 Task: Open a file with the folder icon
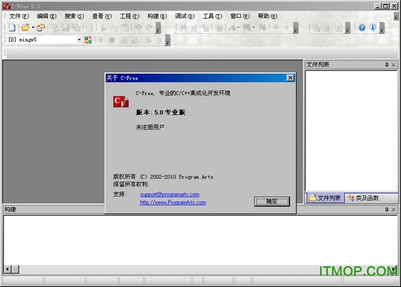coord(25,28)
